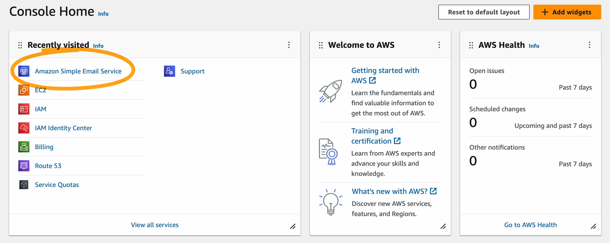Viewport: 610px width, 243px height.
Task: Click Info link beside Console Home
Action: tap(103, 14)
